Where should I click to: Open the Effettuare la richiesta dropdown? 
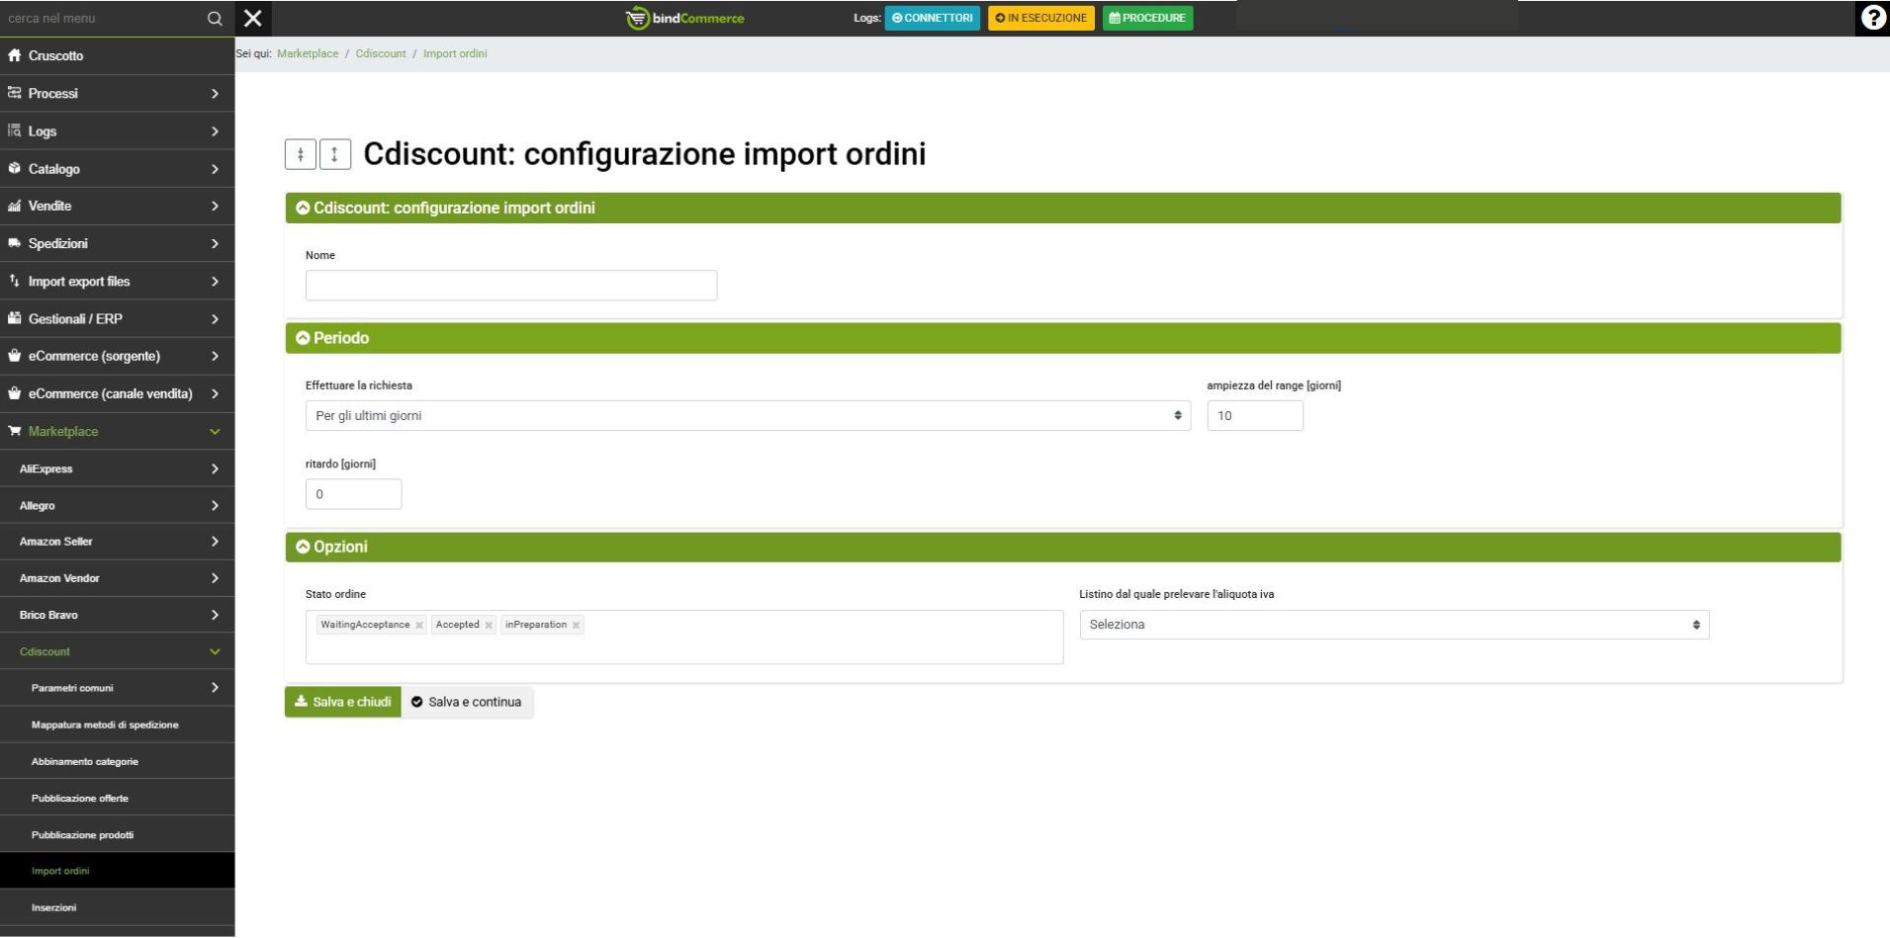[747, 416]
